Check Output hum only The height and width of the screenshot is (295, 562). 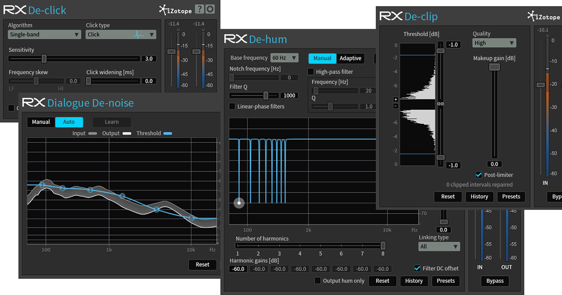[318, 280]
